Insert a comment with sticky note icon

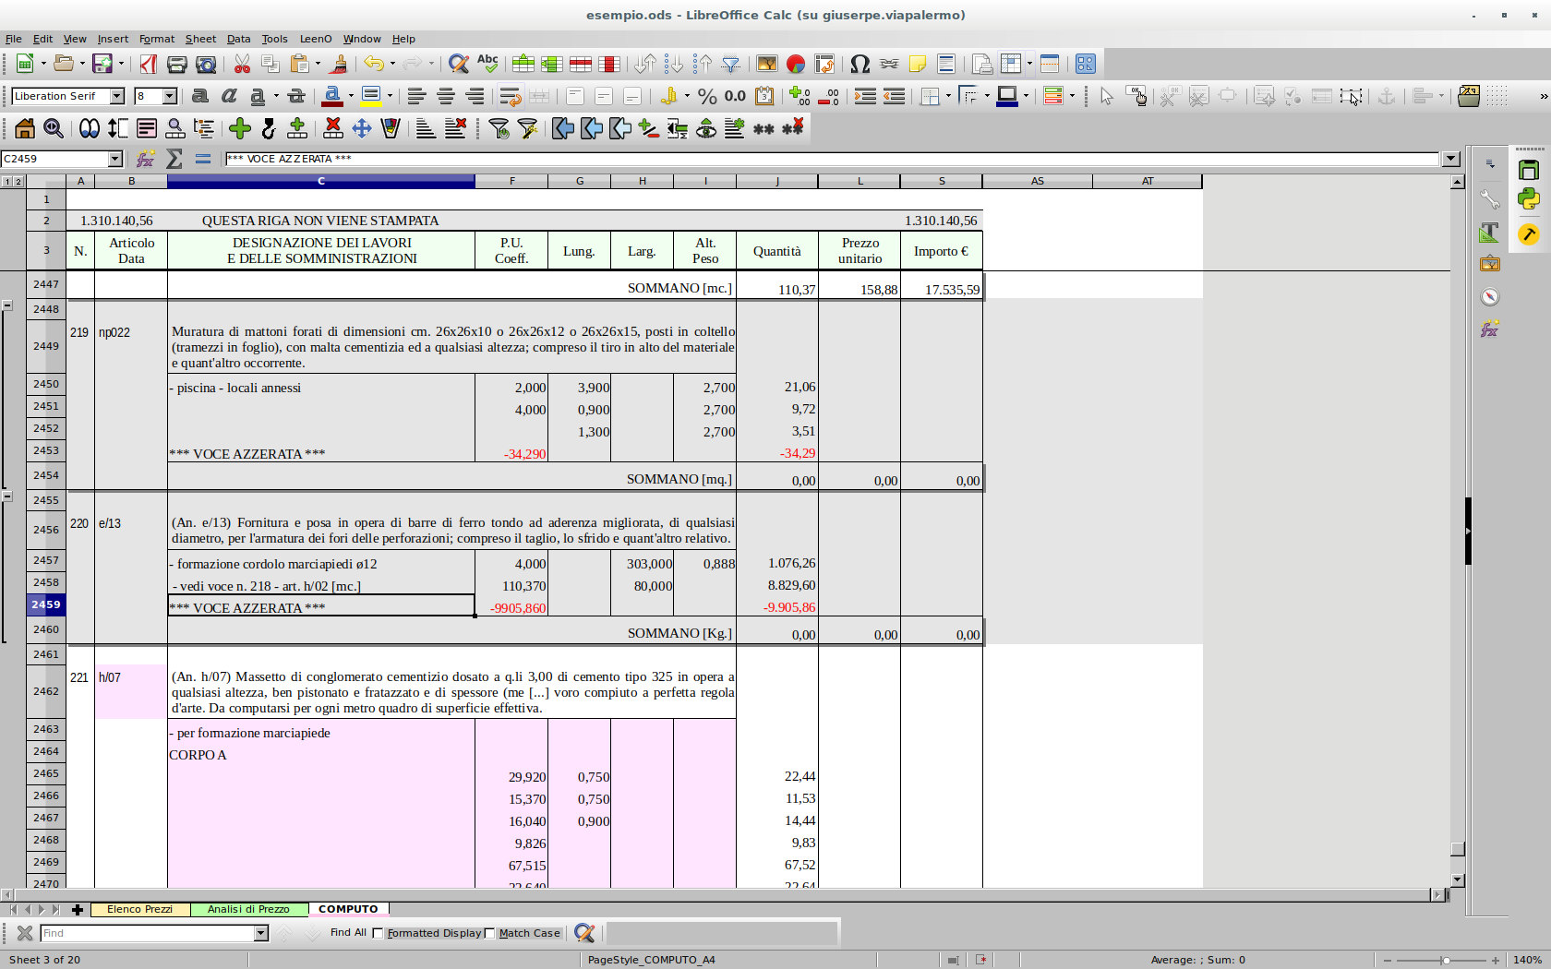pos(918,64)
